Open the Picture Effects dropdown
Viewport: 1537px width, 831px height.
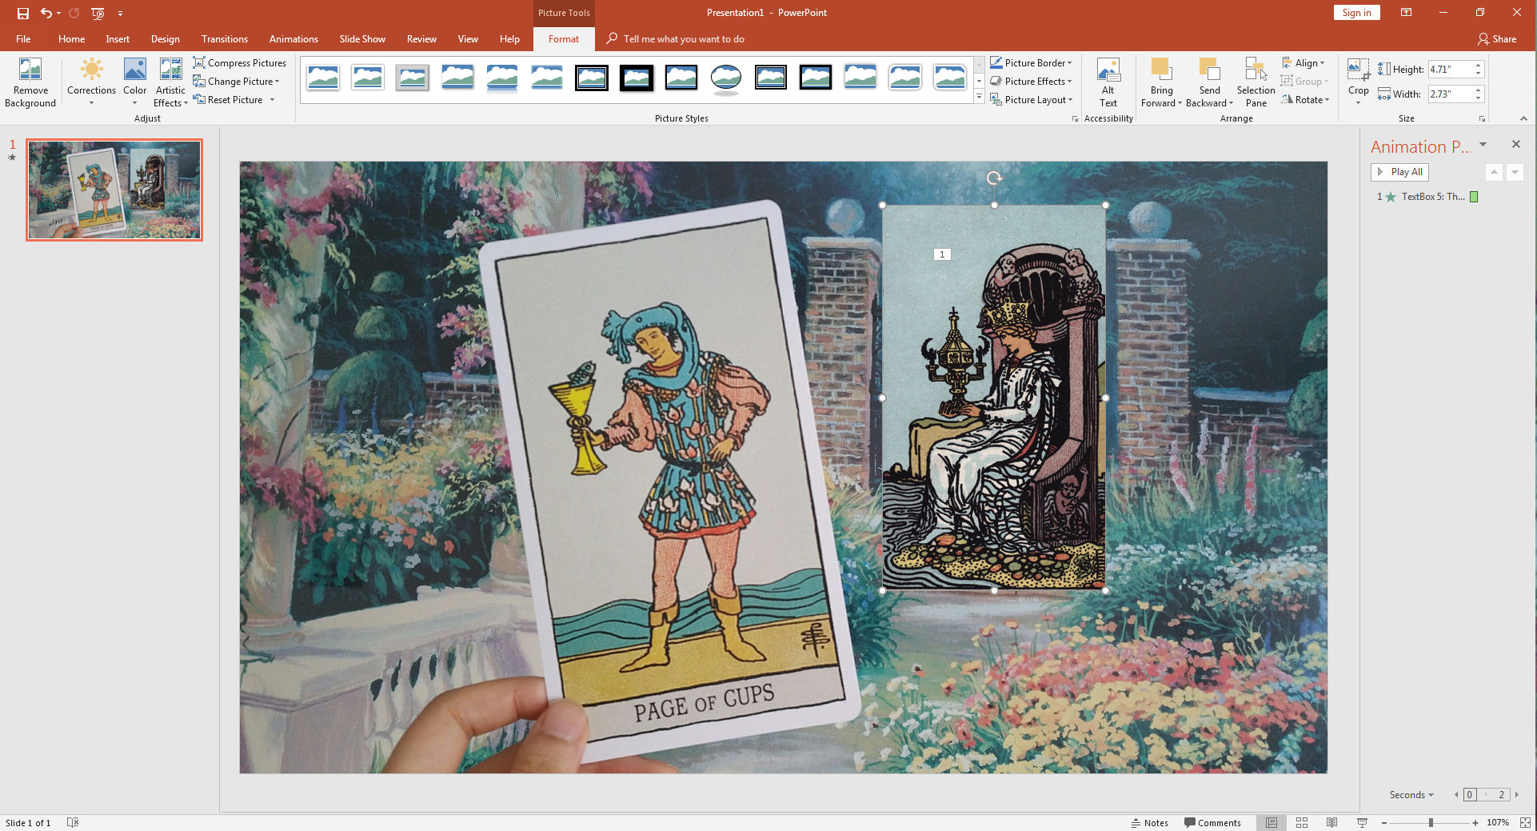coord(1032,82)
